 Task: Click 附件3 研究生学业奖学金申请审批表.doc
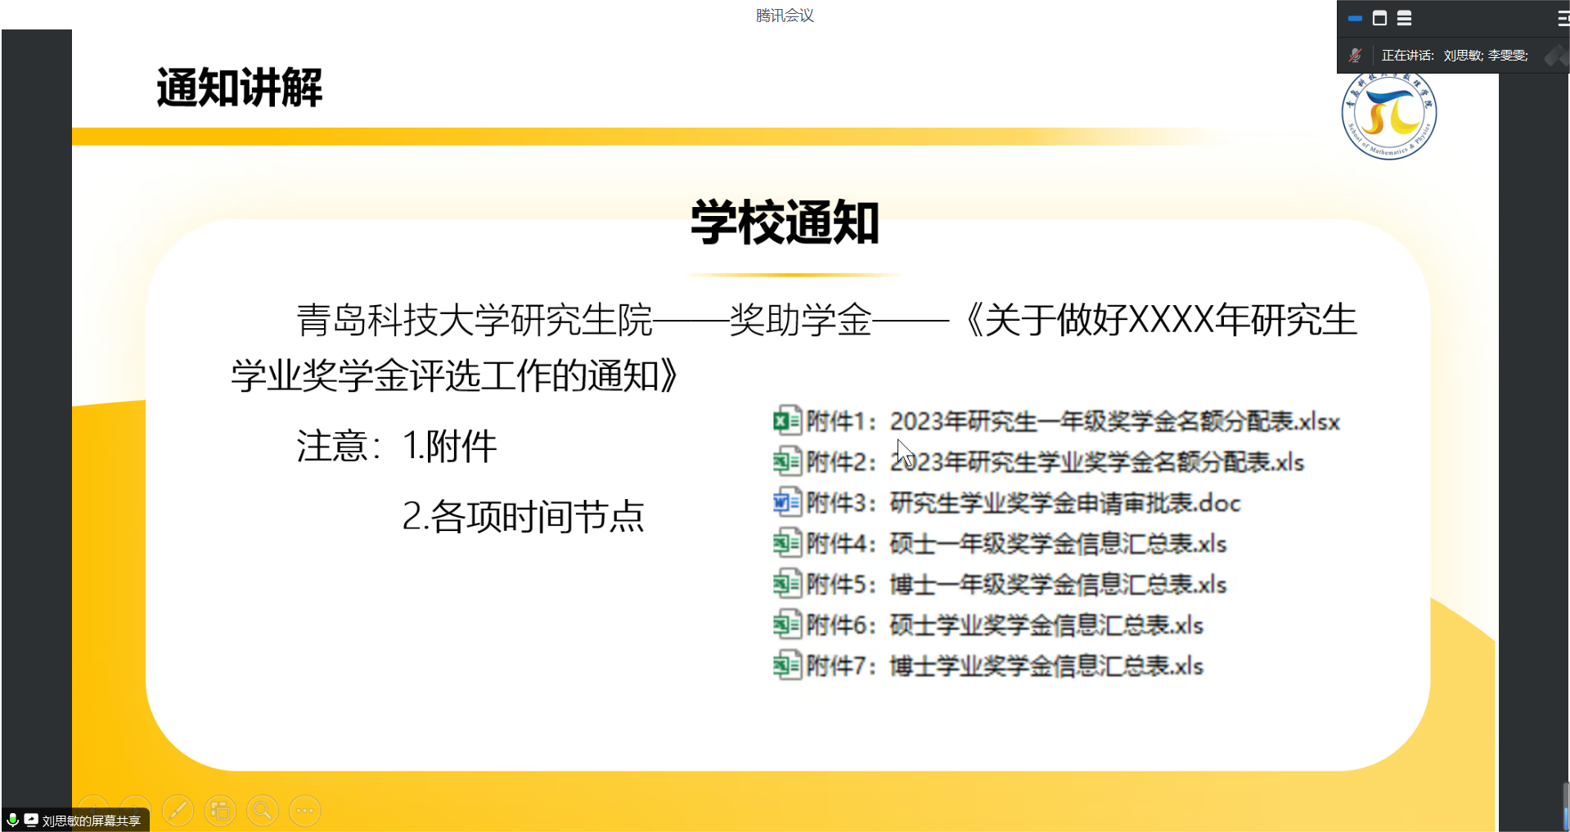pos(1023,503)
